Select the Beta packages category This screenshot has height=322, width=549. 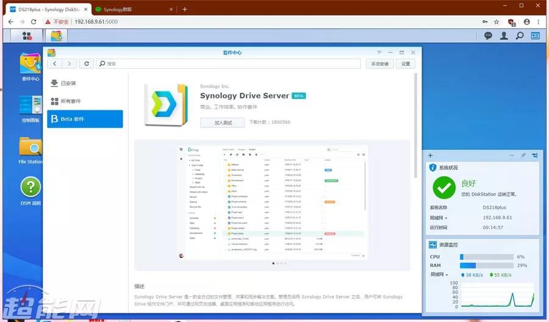pyautogui.click(x=85, y=119)
